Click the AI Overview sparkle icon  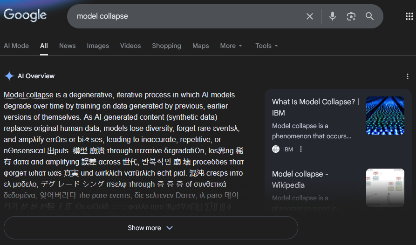pyautogui.click(x=9, y=76)
